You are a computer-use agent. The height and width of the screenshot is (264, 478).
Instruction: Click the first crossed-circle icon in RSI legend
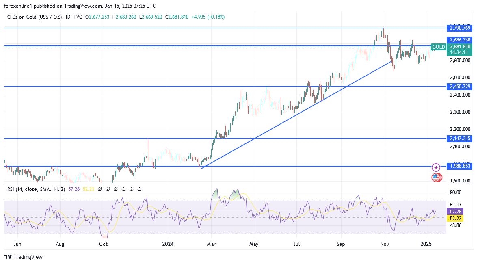100,189
